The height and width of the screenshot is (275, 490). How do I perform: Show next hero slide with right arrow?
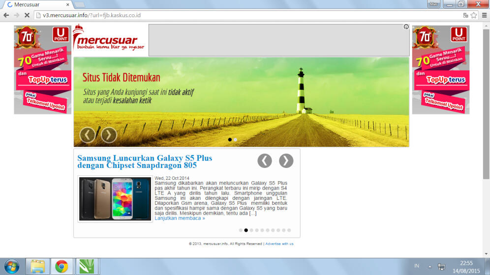[x=109, y=135]
